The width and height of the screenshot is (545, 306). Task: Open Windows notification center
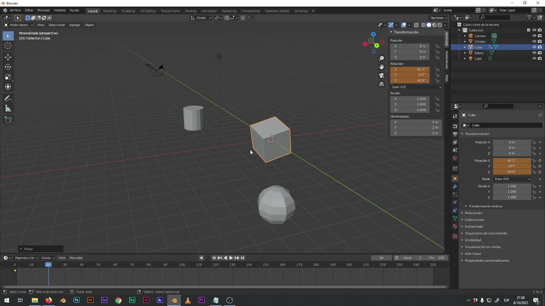536,300
